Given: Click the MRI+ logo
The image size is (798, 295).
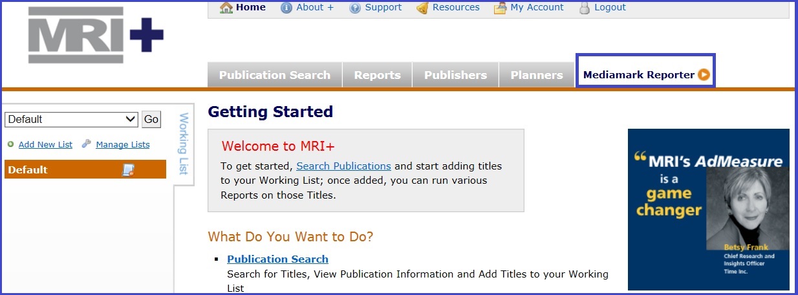Looking at the screenshot, I should click(95, 35).
